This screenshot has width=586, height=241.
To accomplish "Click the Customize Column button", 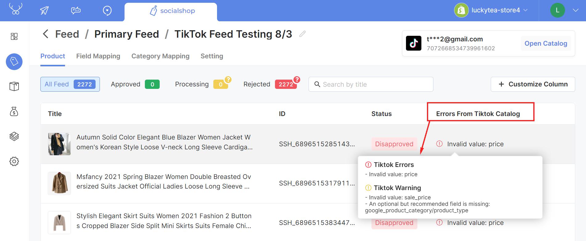I will [533, 84].
